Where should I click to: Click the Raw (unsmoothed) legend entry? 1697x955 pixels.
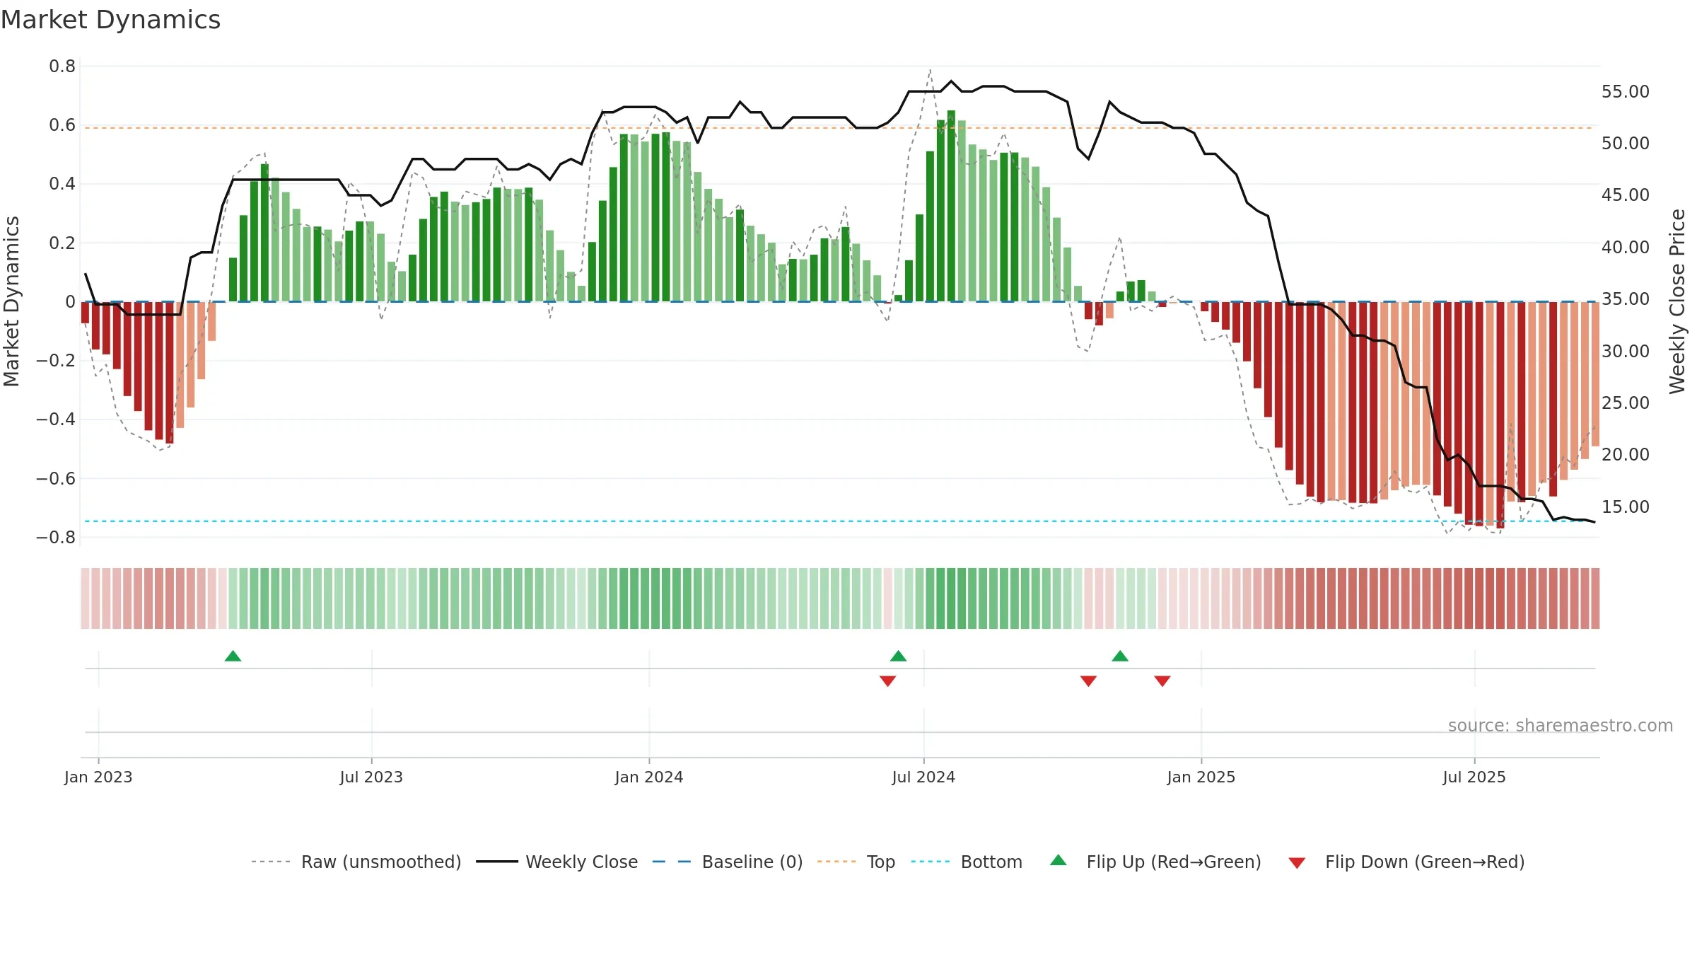coord(356,862)
